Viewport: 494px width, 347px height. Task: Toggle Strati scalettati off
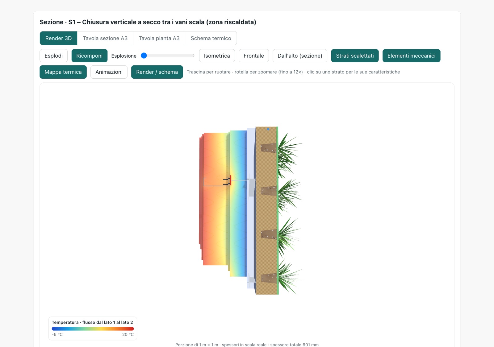coord(355,56)
